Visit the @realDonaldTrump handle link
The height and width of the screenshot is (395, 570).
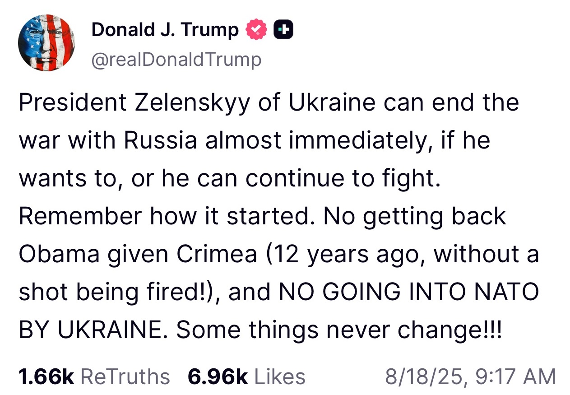tap(176, 59)
